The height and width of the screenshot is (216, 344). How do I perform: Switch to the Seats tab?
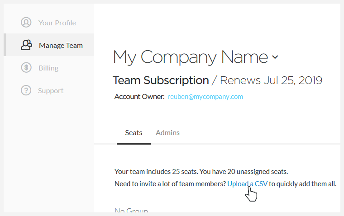tap(134, 133)
